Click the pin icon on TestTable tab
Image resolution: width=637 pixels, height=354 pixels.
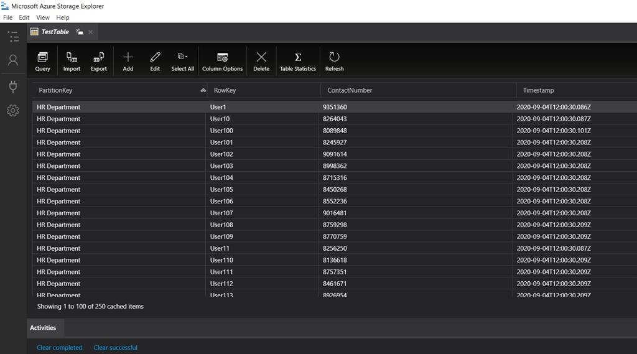(x=79, y=32)
